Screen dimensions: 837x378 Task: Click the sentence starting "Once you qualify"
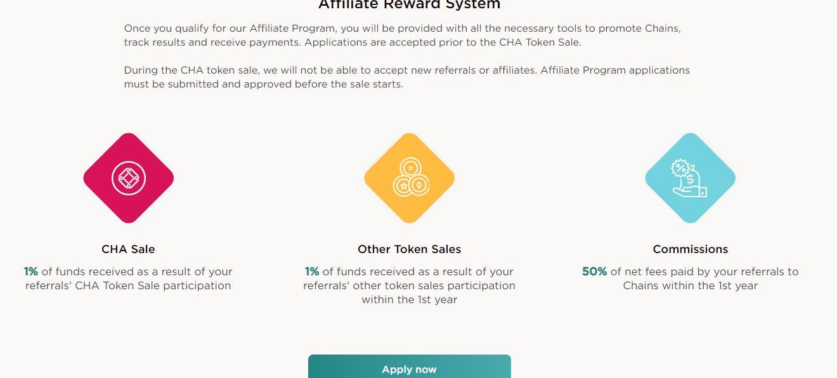402,29
